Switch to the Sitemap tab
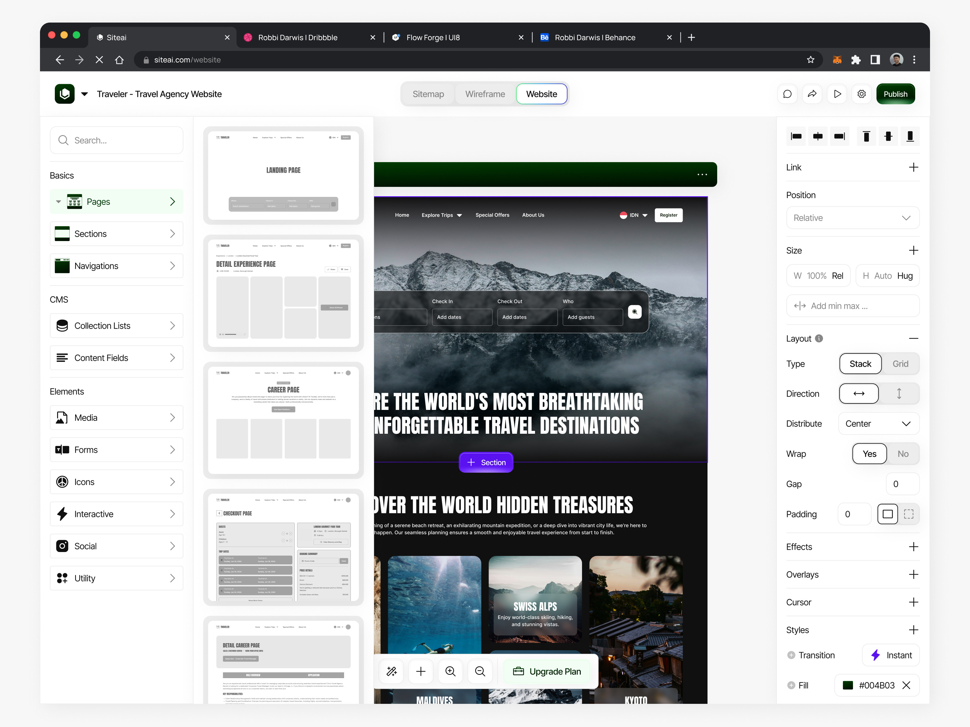 click(429, 94)
